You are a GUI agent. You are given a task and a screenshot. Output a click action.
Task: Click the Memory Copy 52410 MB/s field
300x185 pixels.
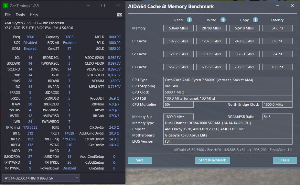pos(244,28)
